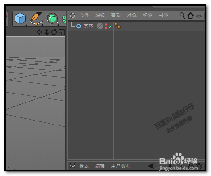211x176 pixels.
Task: Select the 圆环 object icon
Action: pos(78,27)
